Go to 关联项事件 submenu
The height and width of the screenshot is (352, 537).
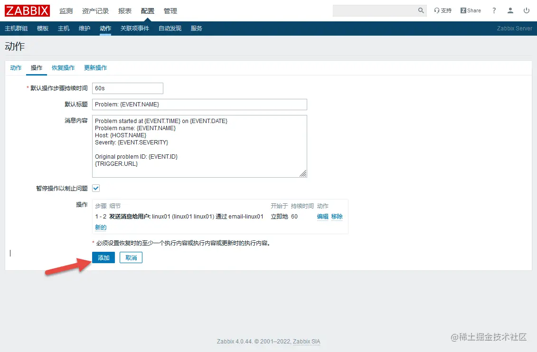pos(134,29)
